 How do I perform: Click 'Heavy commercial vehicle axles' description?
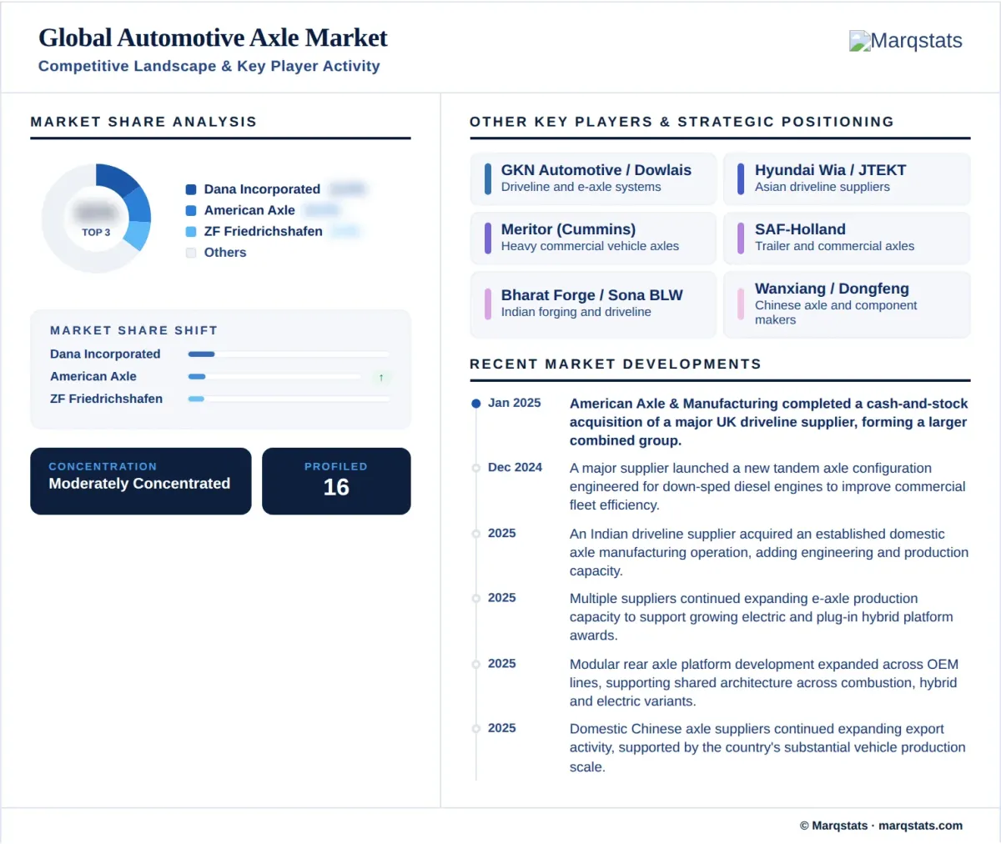click(590, 246)
